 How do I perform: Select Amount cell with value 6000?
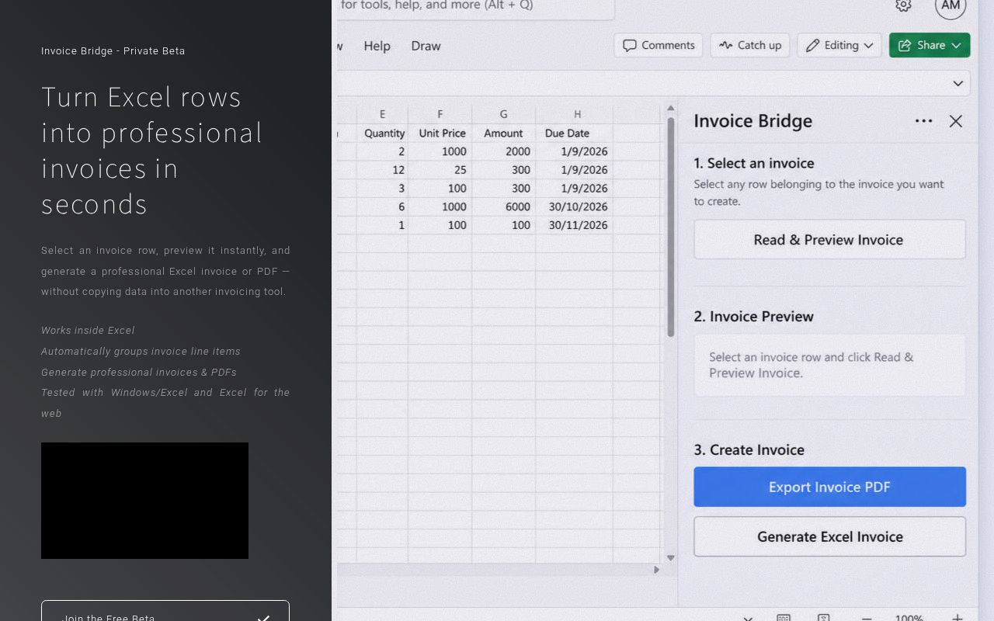tap(503, 206)
